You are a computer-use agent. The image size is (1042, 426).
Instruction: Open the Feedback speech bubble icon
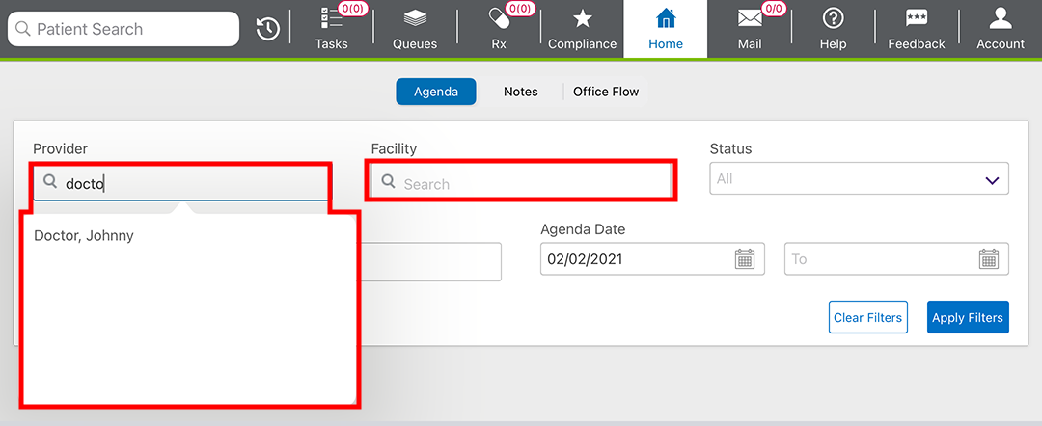(x=916, y=19)
